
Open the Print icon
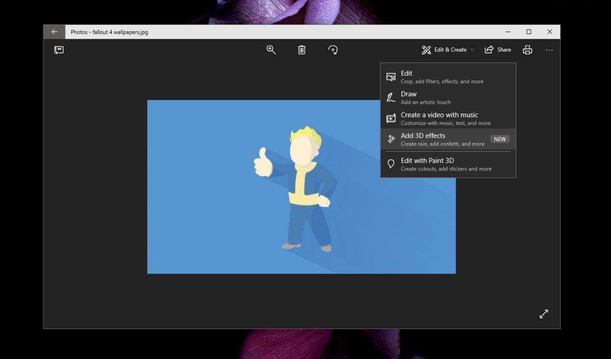coord(527,49)
